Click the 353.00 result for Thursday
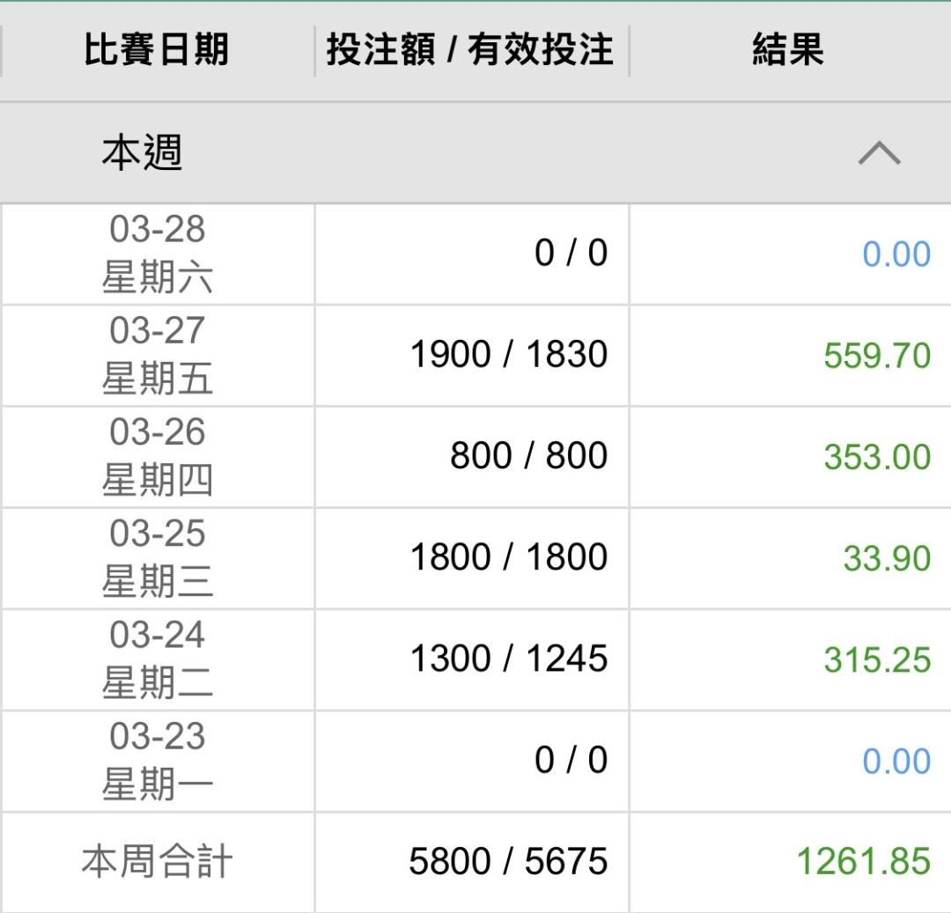This screenshot has width=951, height=913. click(x=876, y=457)
